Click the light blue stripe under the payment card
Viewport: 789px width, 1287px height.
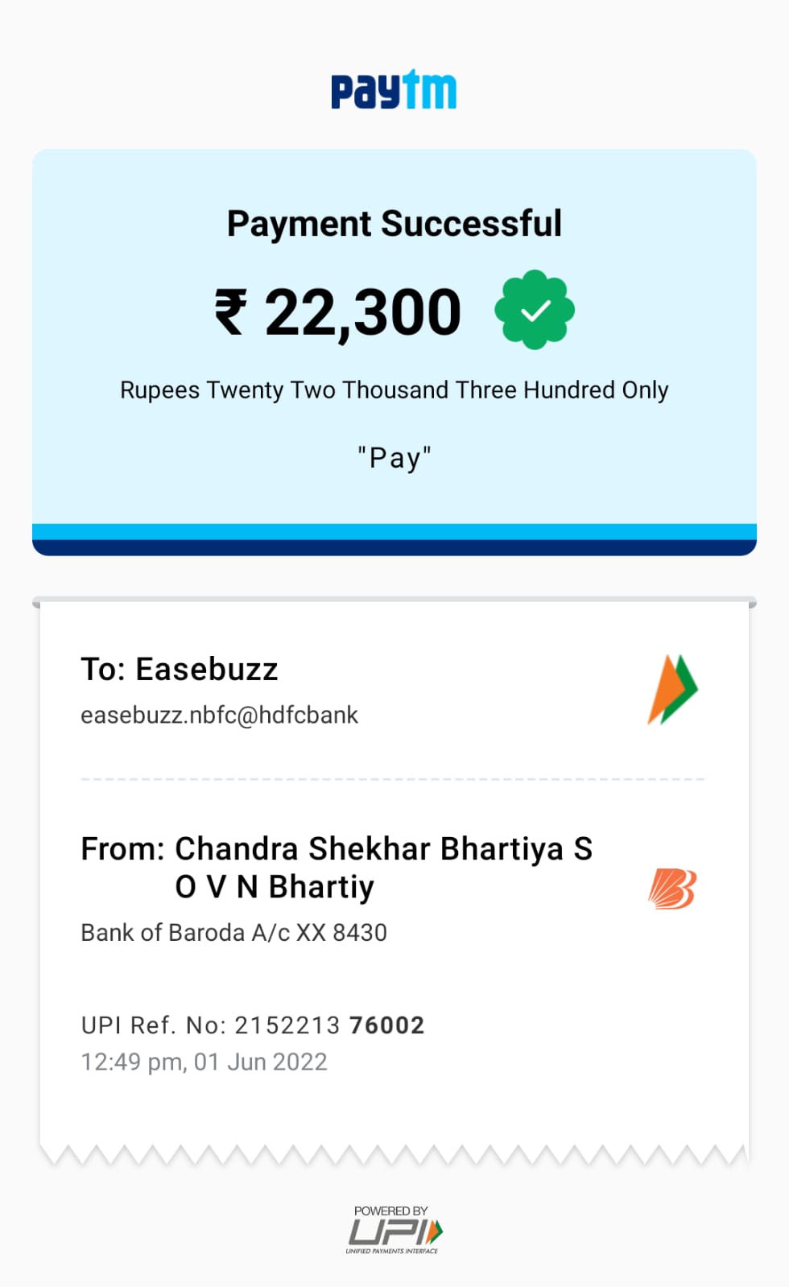coord(394,531)
